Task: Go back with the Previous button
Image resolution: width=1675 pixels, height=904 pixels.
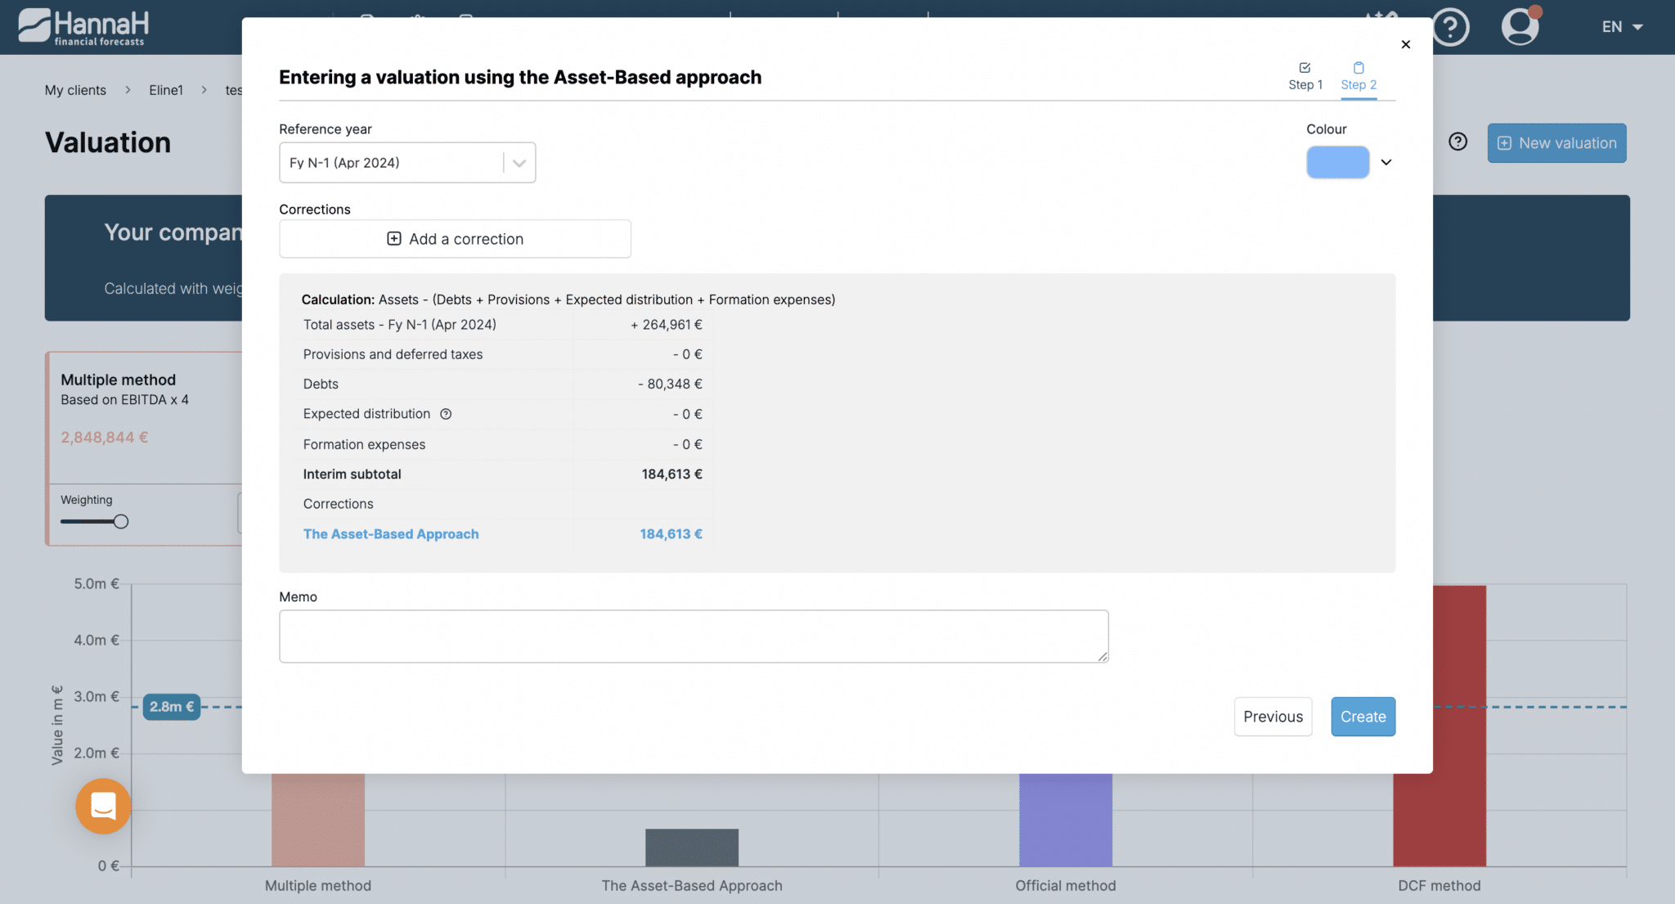Action: 1273,716
